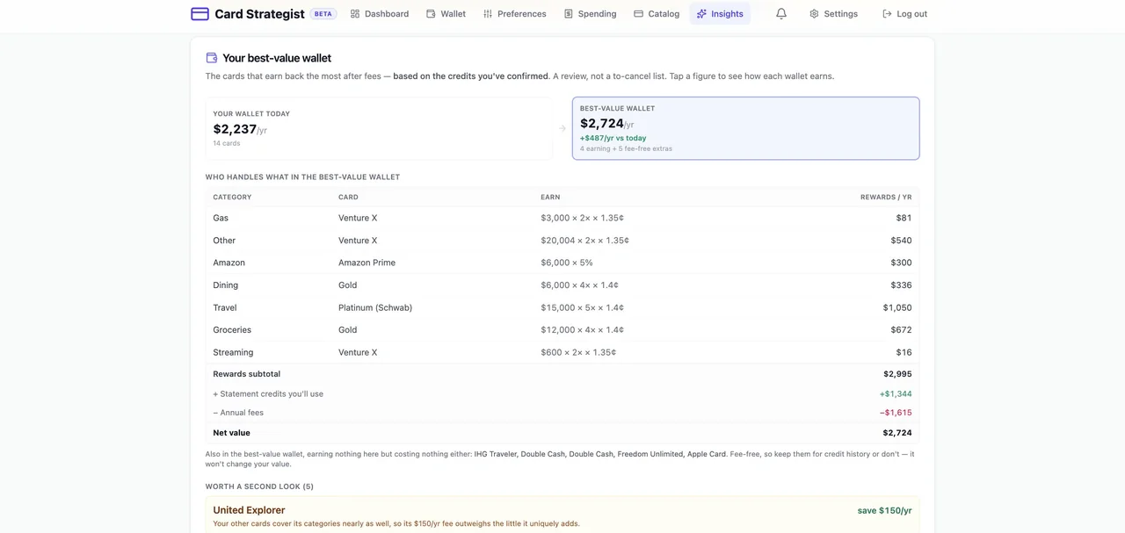Tap the Your Wallet Today $2,237 card
This screenshot has width=1125, height=533.
coord(379,128)
